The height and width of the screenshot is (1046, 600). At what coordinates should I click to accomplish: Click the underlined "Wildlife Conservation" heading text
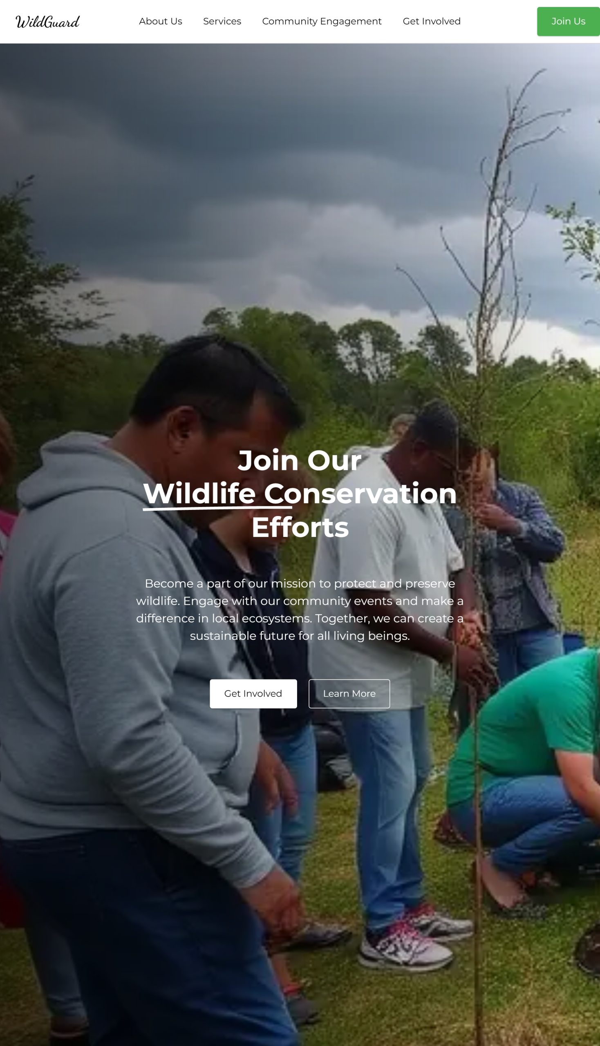click(x=300, y=494)
